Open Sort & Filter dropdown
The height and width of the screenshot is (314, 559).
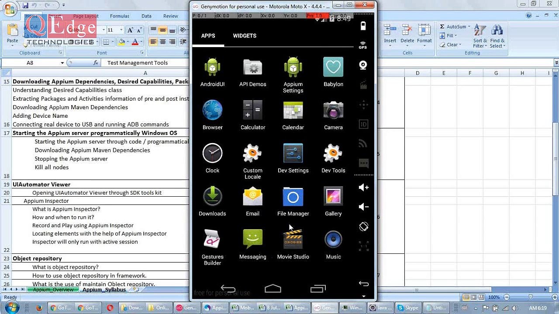tap(480, 36)
